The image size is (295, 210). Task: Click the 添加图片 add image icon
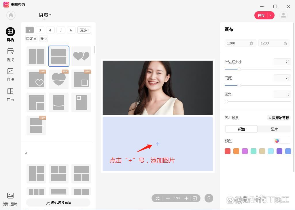10,196
